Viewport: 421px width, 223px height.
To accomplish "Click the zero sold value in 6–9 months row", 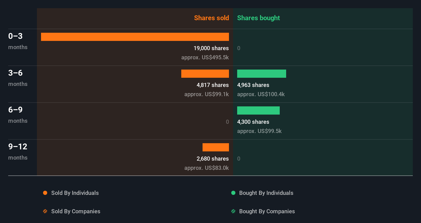I will pos(227,122).
